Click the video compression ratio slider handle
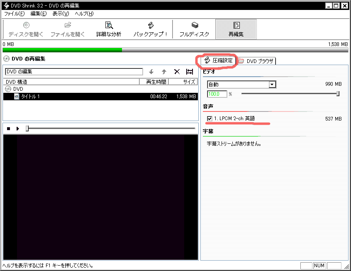The width and height of the screenshot is (351, 271). pos(338,94)
